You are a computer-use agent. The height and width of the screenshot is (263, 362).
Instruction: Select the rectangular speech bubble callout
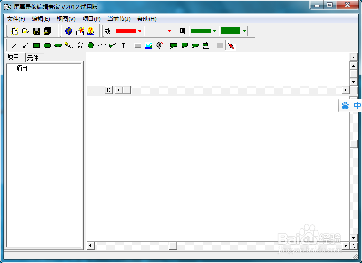click(174, 45)
